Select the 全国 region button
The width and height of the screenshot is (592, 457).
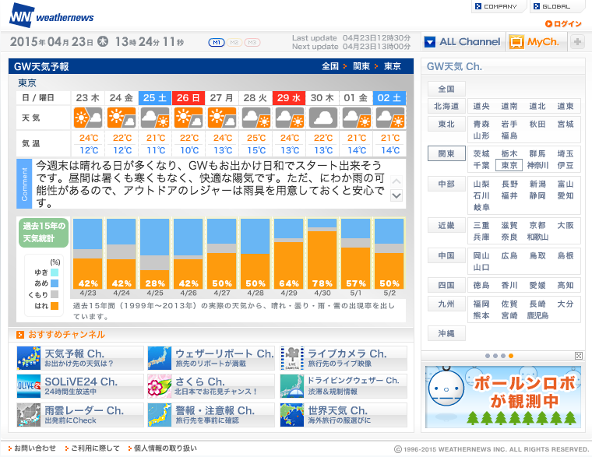point(446,89)
